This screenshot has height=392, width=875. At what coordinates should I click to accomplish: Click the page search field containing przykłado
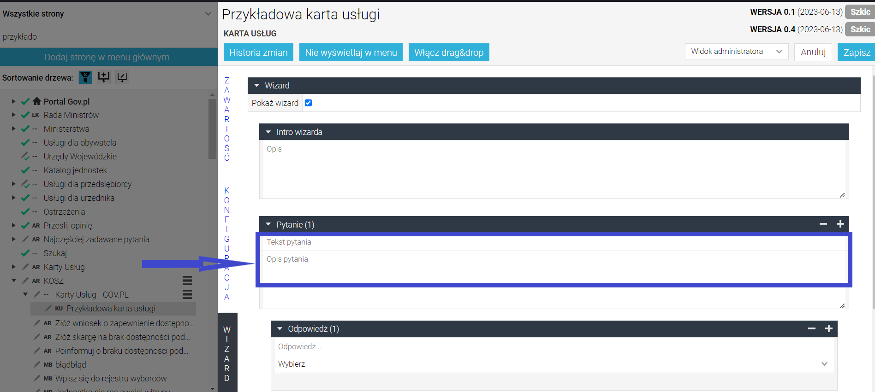(108, 37)
